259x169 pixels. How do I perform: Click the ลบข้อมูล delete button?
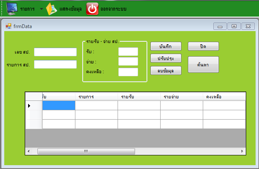166,71
